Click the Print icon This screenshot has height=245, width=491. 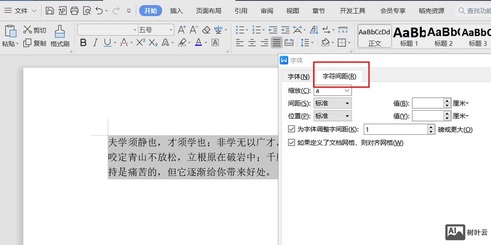74,11
